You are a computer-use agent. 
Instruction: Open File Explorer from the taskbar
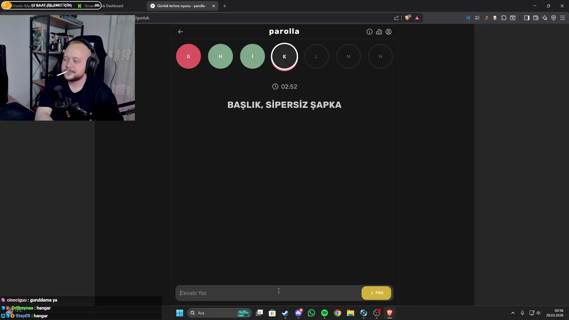tap(350, 313)
